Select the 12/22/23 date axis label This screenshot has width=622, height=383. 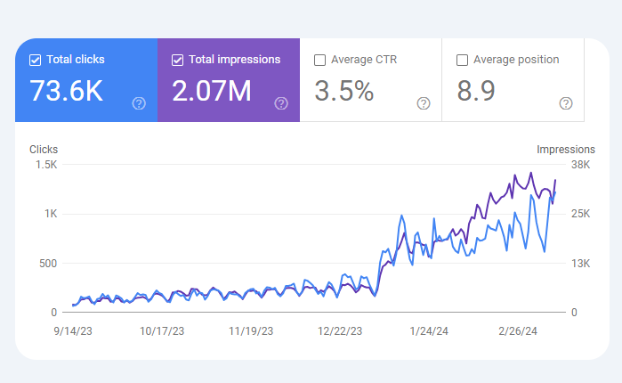pyautogui.click(x=340, y=330)
